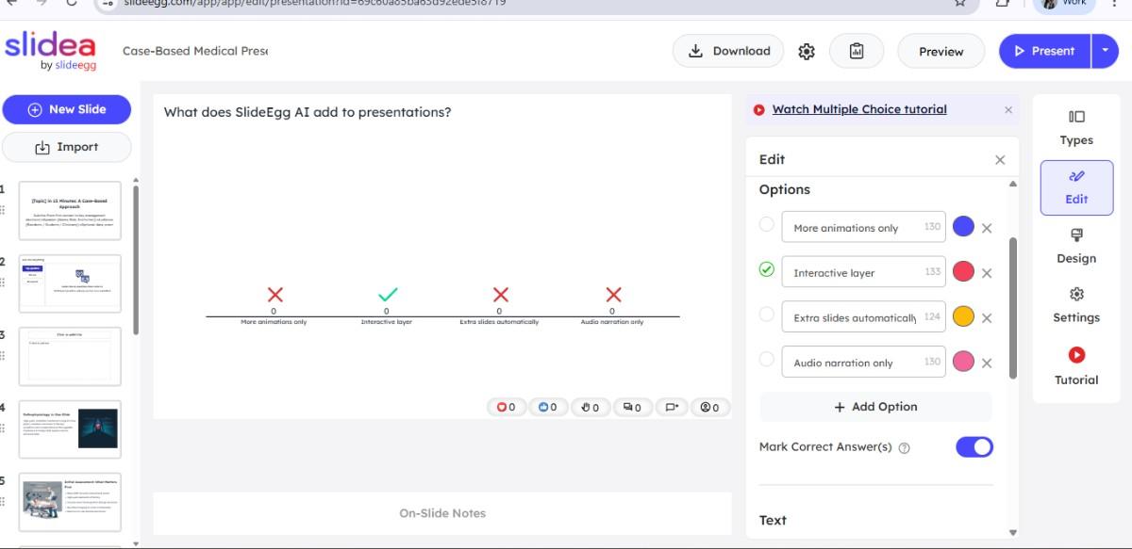This screenshot has width=1132, height=549.
Task: Open the Tutorial sidebar item
Action: [x=1076, y=367]
